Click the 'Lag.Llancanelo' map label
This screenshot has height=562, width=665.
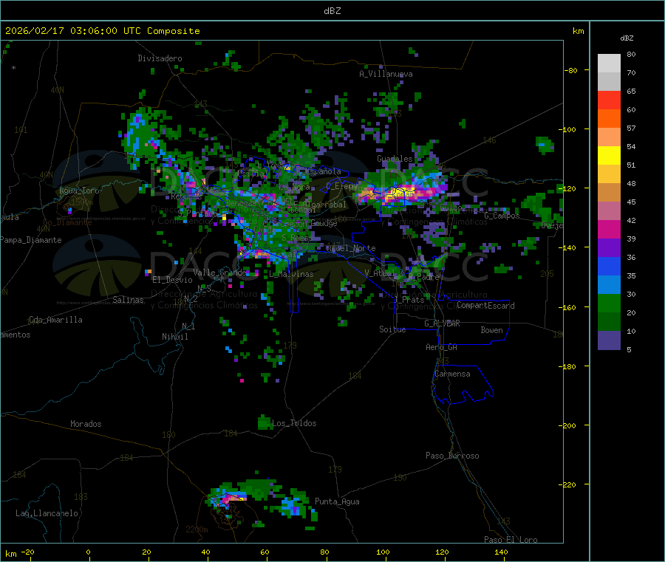pyautogui.click(x=47, y=513)
